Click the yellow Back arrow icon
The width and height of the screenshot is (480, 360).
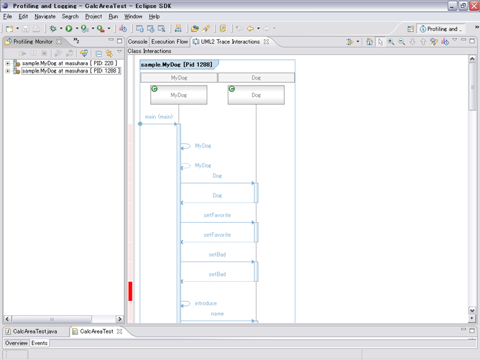pyautogui.click(x=250, y=29)
